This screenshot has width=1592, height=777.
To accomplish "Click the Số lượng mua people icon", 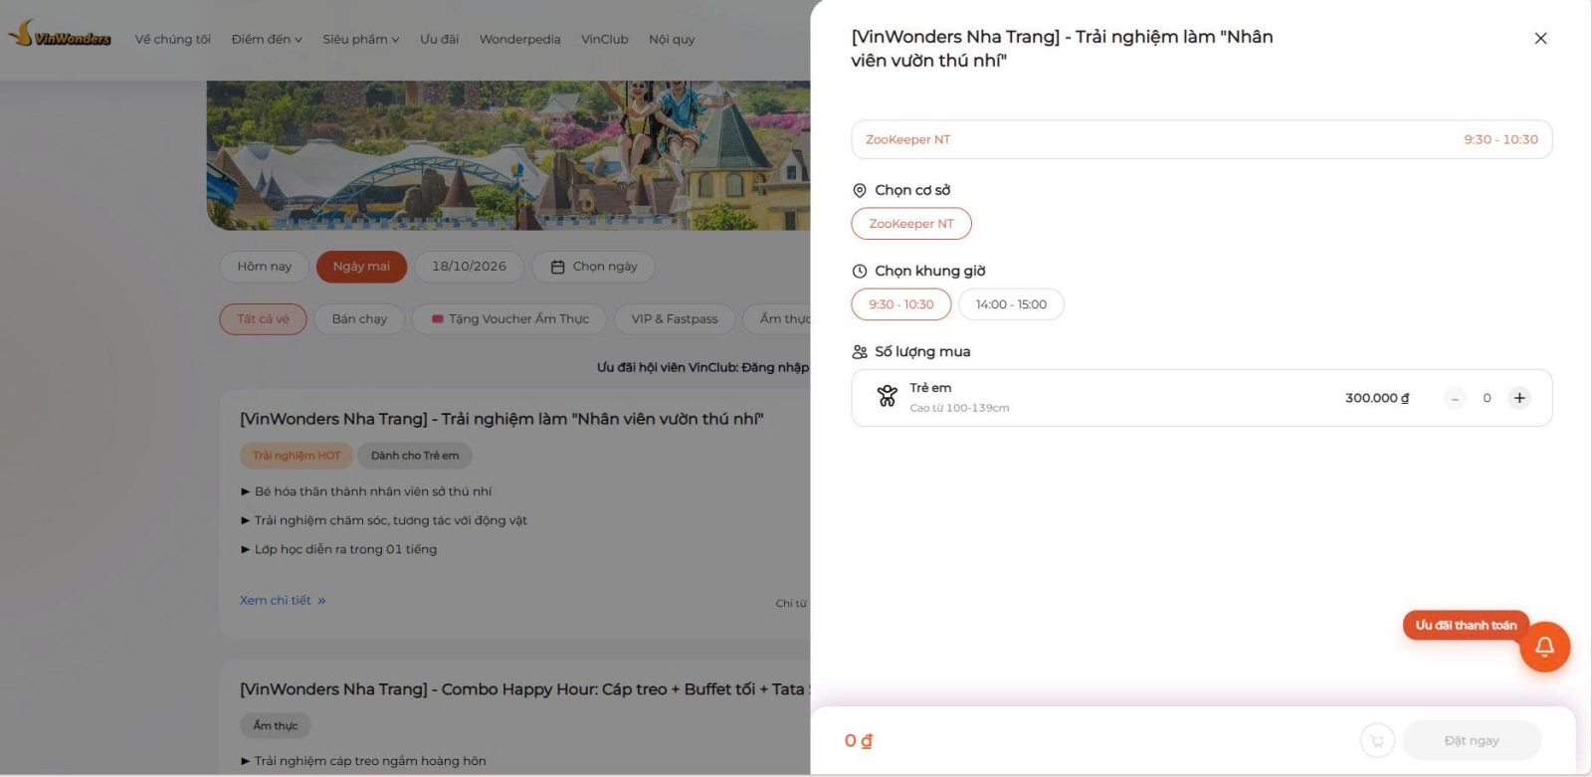I will click(x=860, y=351).
